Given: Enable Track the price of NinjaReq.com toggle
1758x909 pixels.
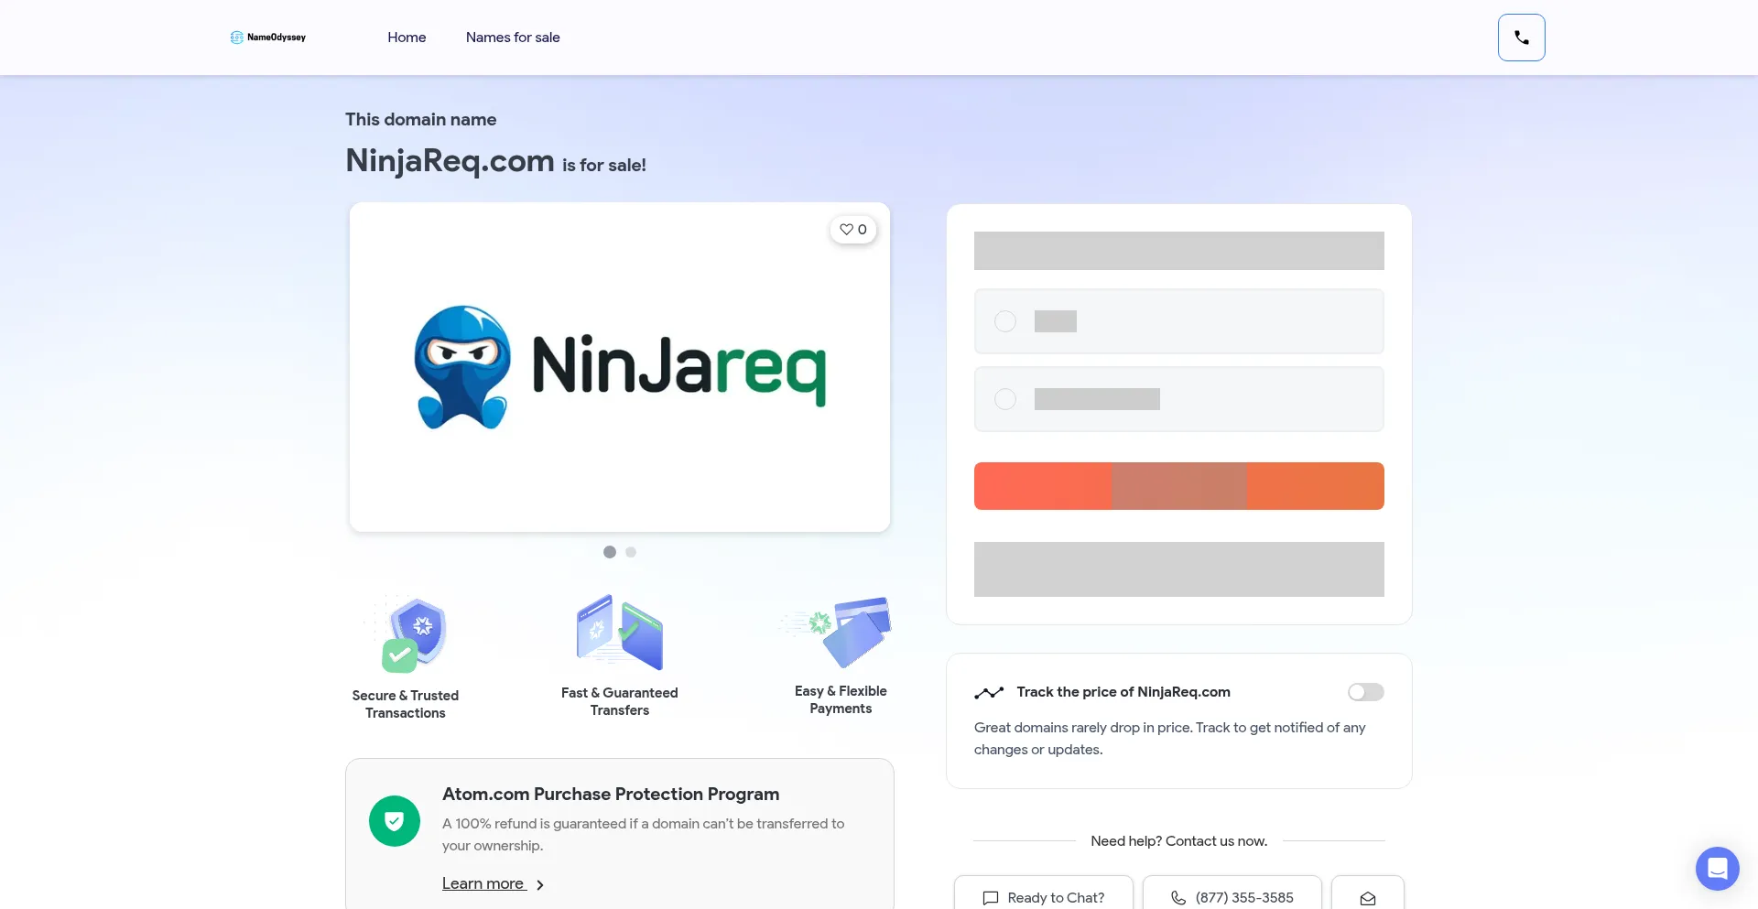Looking at the screenshot, I should click(x=1365, y=692).
